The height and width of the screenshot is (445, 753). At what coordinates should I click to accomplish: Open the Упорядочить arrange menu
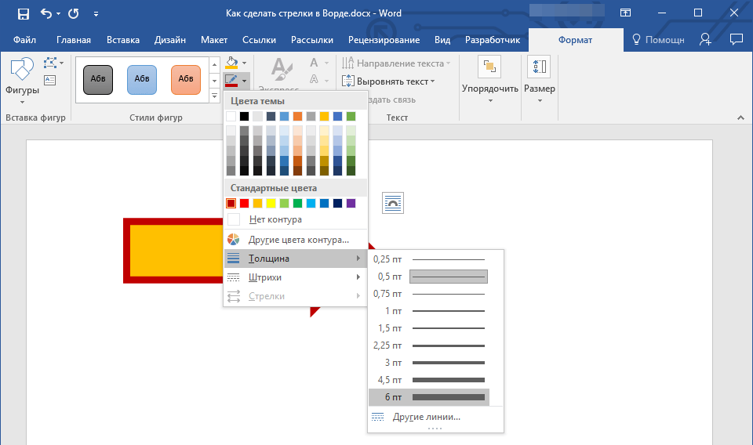point(489,81)
